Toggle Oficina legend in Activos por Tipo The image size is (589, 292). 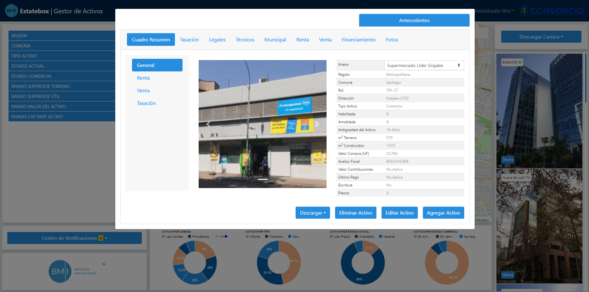pos(253,236)
